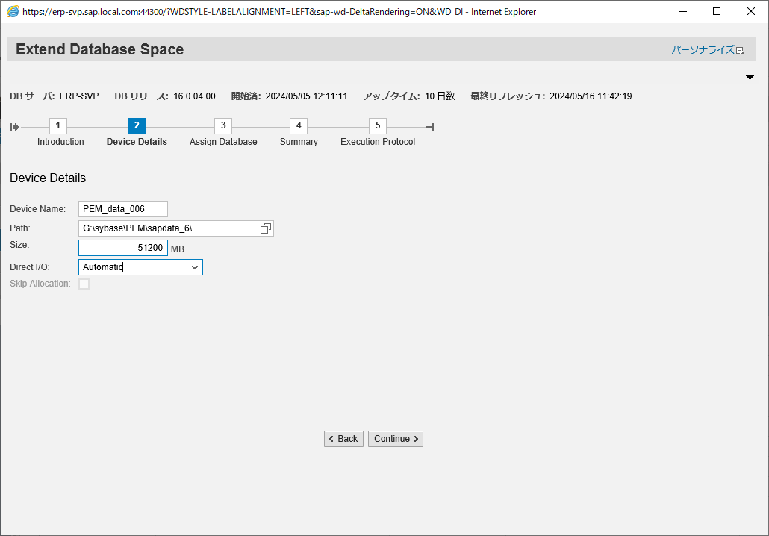The image size is (769, 536).
Task: Open the path browse value-help icon
Action: point(265,228)
